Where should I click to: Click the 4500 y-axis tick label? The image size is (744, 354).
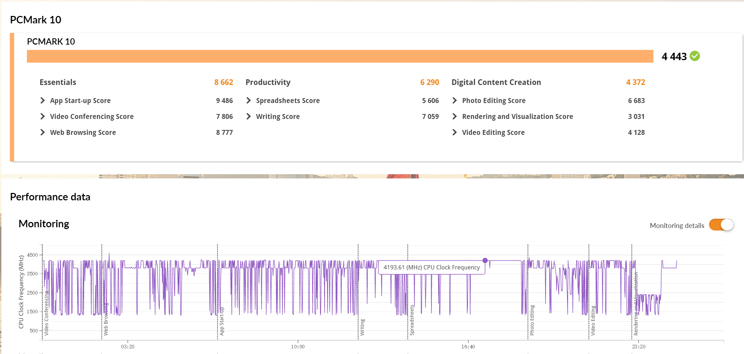32,255
